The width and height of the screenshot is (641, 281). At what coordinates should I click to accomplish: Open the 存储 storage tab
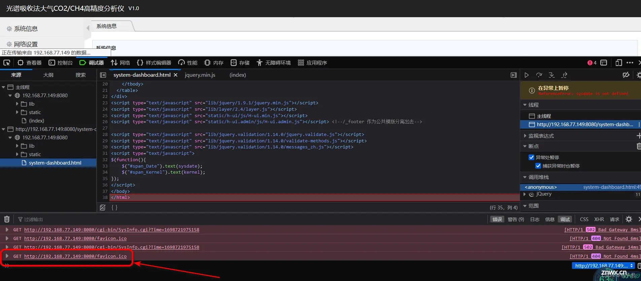click(x=240, y=63)
